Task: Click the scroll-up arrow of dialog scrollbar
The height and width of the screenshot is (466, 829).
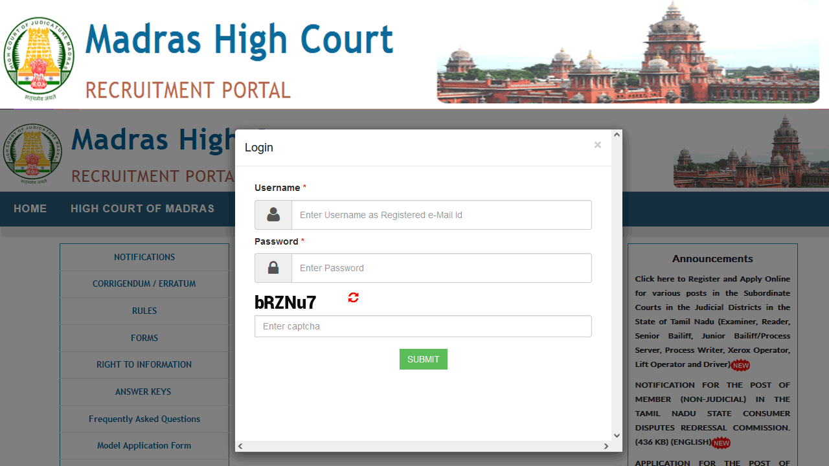Action: pyautogui.click(x=617, y=135)
